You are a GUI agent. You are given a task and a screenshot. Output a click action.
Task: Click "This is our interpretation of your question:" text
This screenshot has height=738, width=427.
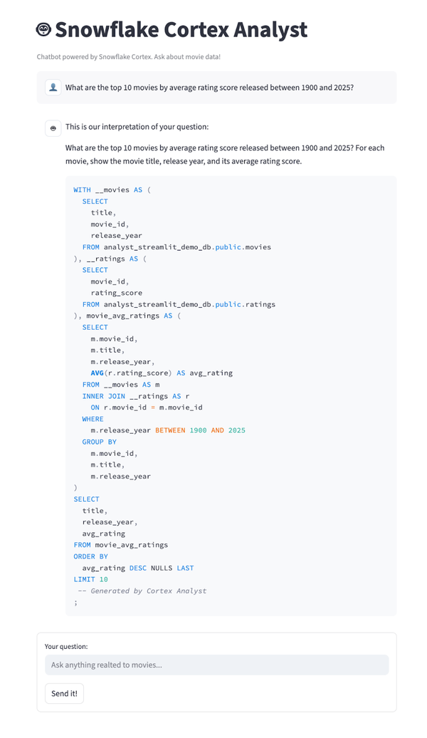click(x=137, y=127)
